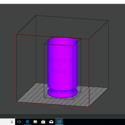Screen dimensions: 125x125
Task: Click the embossed DENTS text on the model
Action: (59, 71)
